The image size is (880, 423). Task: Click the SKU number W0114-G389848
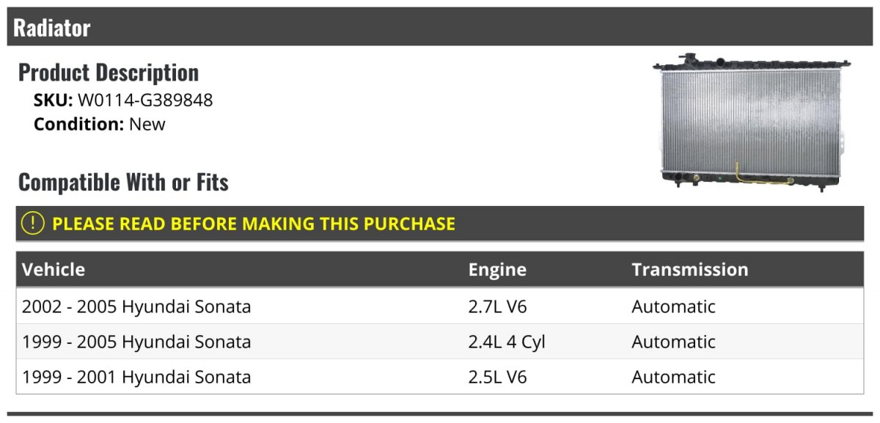click(145, 100)
